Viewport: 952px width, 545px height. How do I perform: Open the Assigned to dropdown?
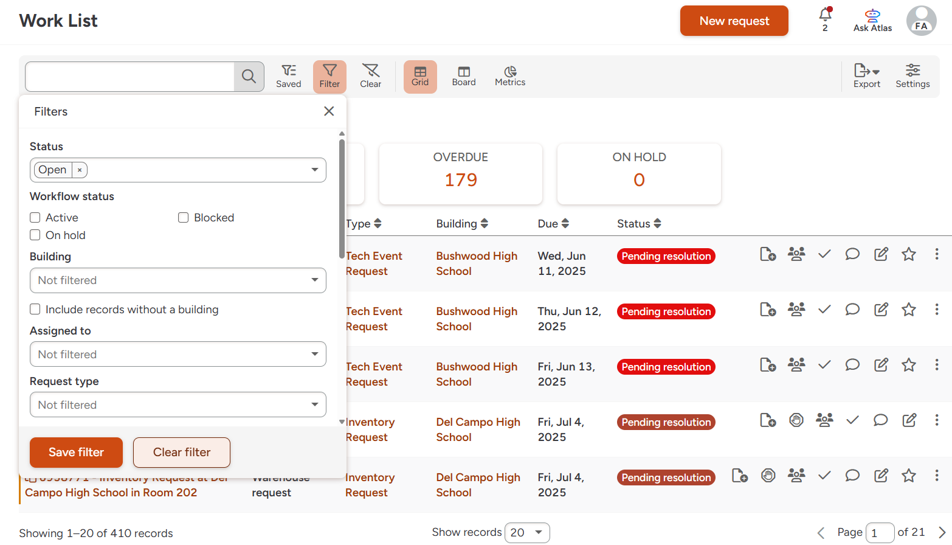click(x=178, y=355)
